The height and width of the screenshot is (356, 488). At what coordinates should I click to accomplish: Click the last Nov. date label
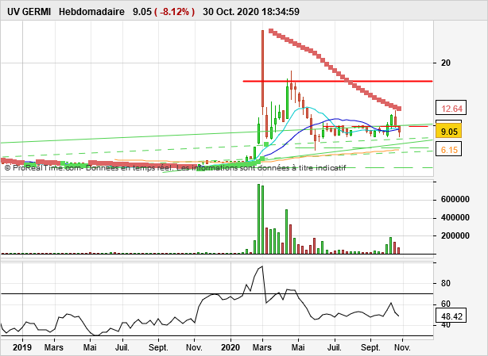point(402,347)
